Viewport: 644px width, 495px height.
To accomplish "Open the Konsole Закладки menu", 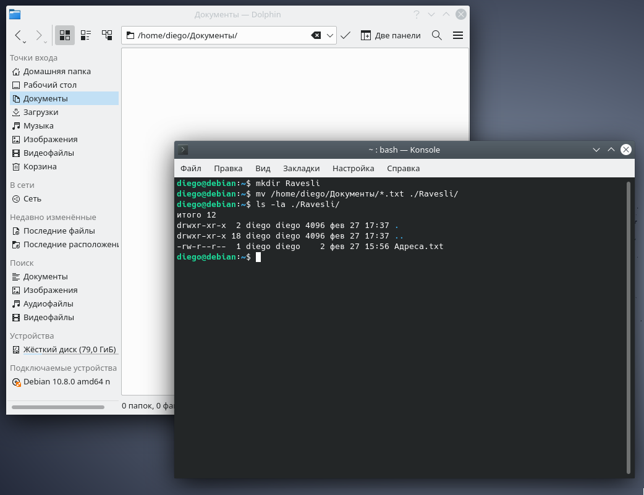I will (x=301, y=168).
